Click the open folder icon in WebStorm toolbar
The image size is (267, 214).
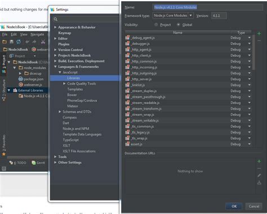pos(5,42)
